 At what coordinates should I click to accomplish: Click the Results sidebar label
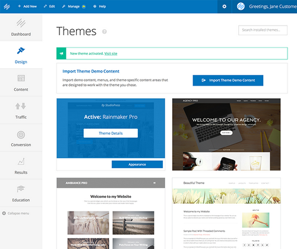(21, 172)
